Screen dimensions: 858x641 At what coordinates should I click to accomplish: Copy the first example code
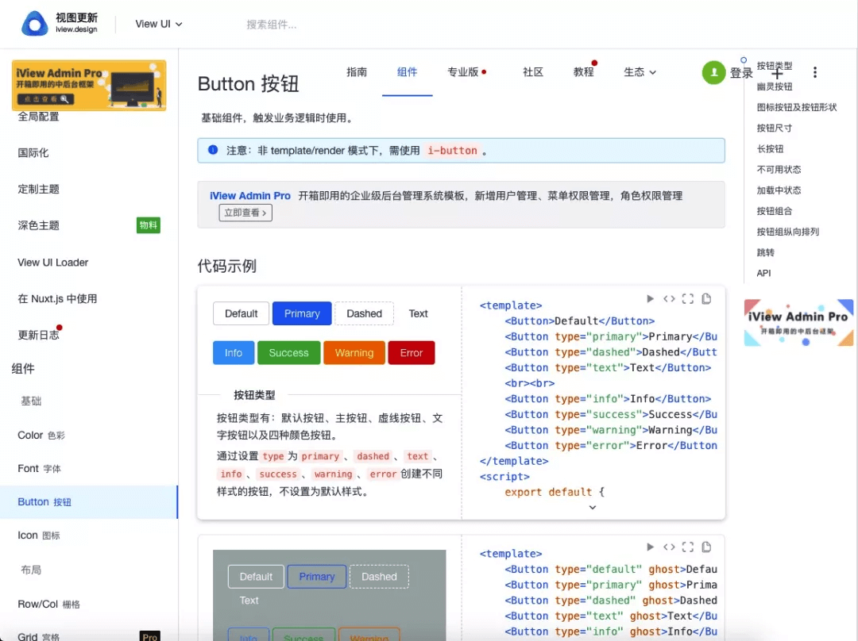(706, 299)
